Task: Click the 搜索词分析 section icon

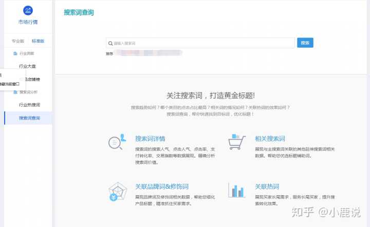Action: tap(15, 92)
